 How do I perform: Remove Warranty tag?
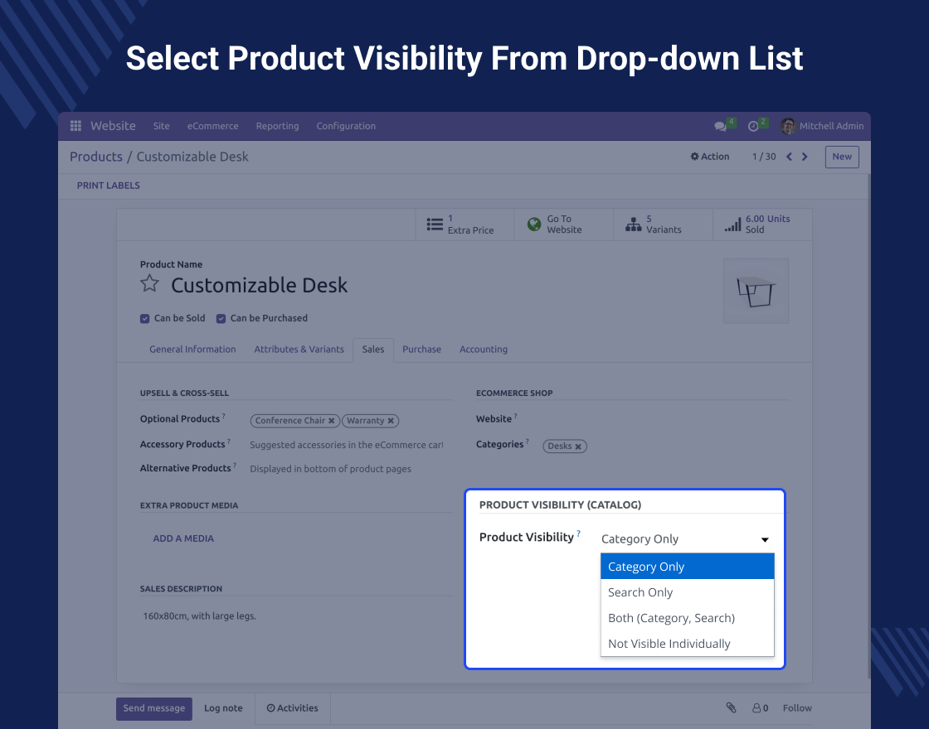tap(391, 421)
